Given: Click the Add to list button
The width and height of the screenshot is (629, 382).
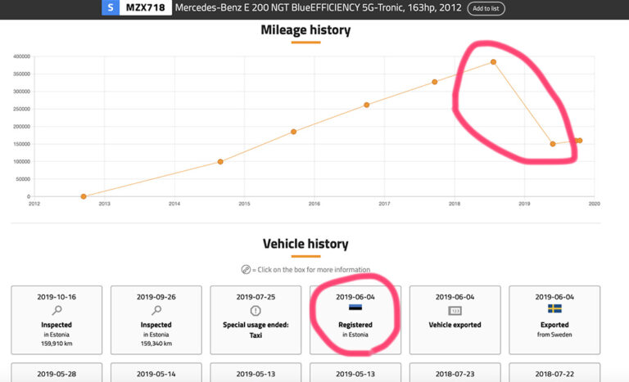Looking at the screenshot, I should pos(486,8).
